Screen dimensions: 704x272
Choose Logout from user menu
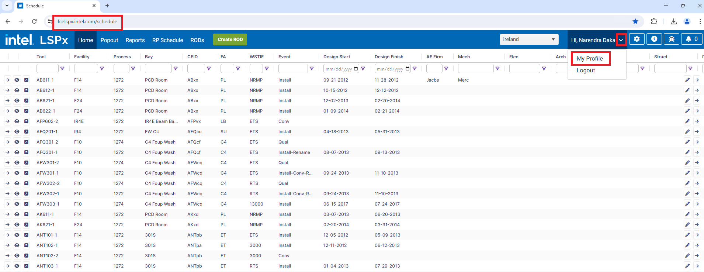pyautogui.click(x=586, y=70)
